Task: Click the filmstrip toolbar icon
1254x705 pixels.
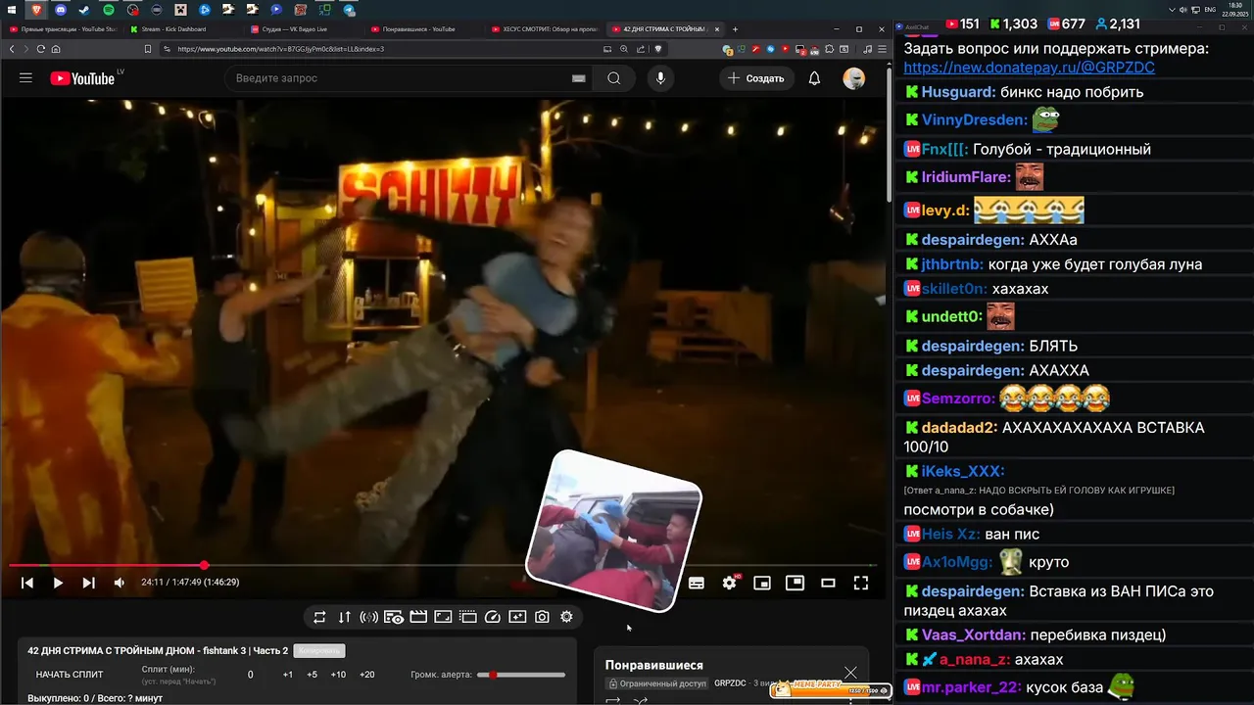Action: point(467,617)
